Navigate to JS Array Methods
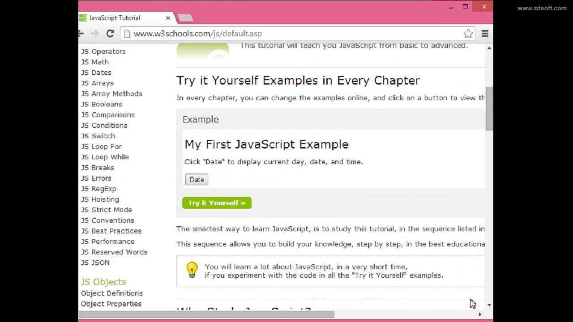The height and width of the screenshot is (322, 573). (x=111, y=94)
